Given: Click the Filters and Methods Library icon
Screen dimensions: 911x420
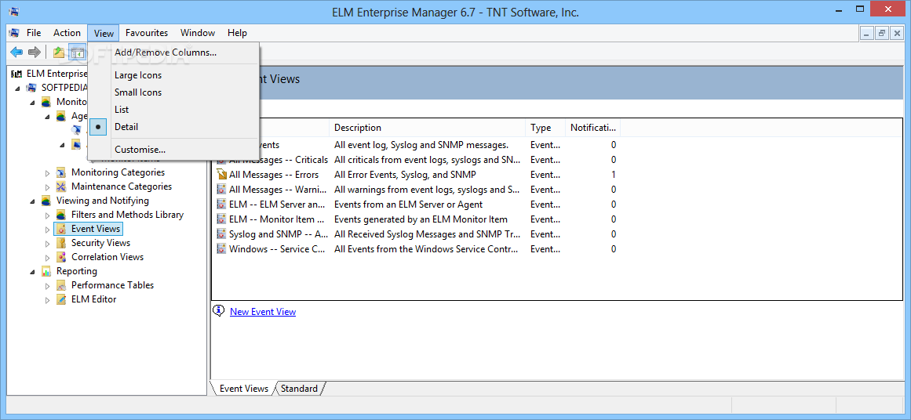Looking at the screenshot, I should 61,215.
